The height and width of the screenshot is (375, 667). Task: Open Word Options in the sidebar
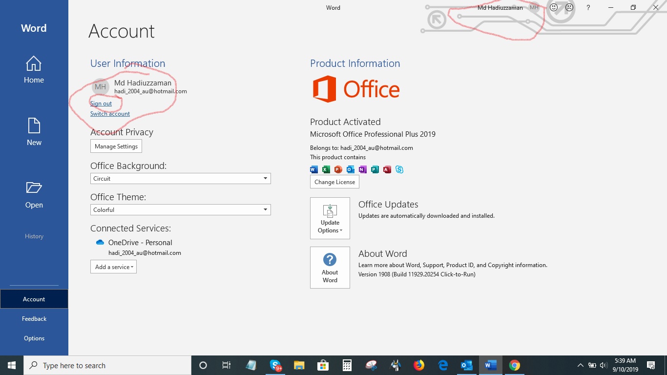coord(34,338)
